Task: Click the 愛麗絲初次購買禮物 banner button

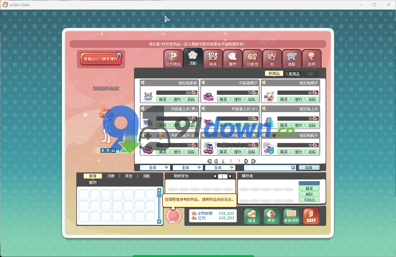Action: tap(101, 59)
